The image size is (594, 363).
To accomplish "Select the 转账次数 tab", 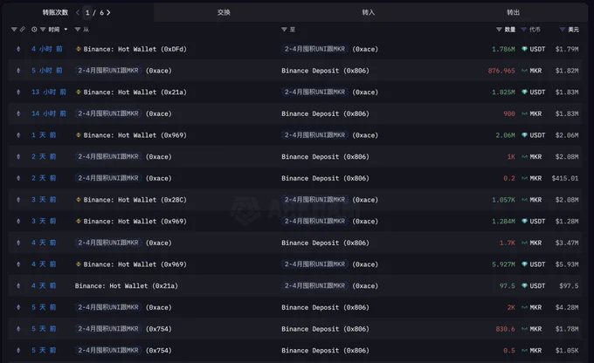I will [x=55, y=12].
